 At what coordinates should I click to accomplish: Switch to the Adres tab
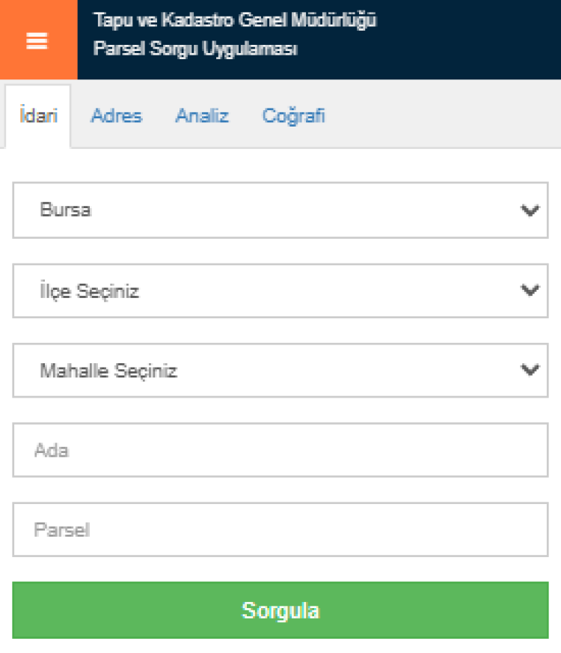tap(116, 117)
